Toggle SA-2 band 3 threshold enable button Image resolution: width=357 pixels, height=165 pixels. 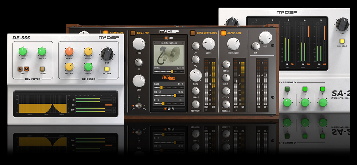pos(287,89)
